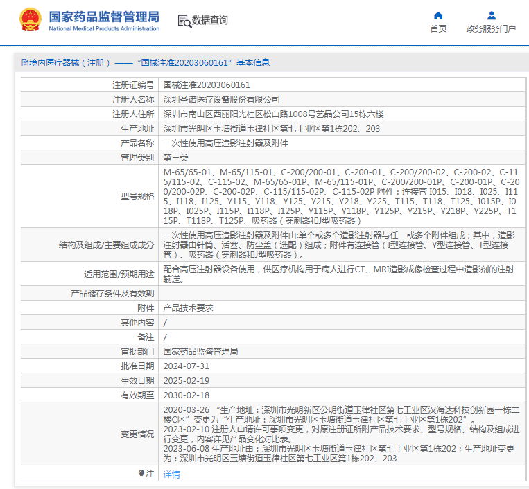Viewport: 529px width, 489px height.
Task: Click the 有效期至 row label
Action: pyautogui.click(x=137, y=395)
